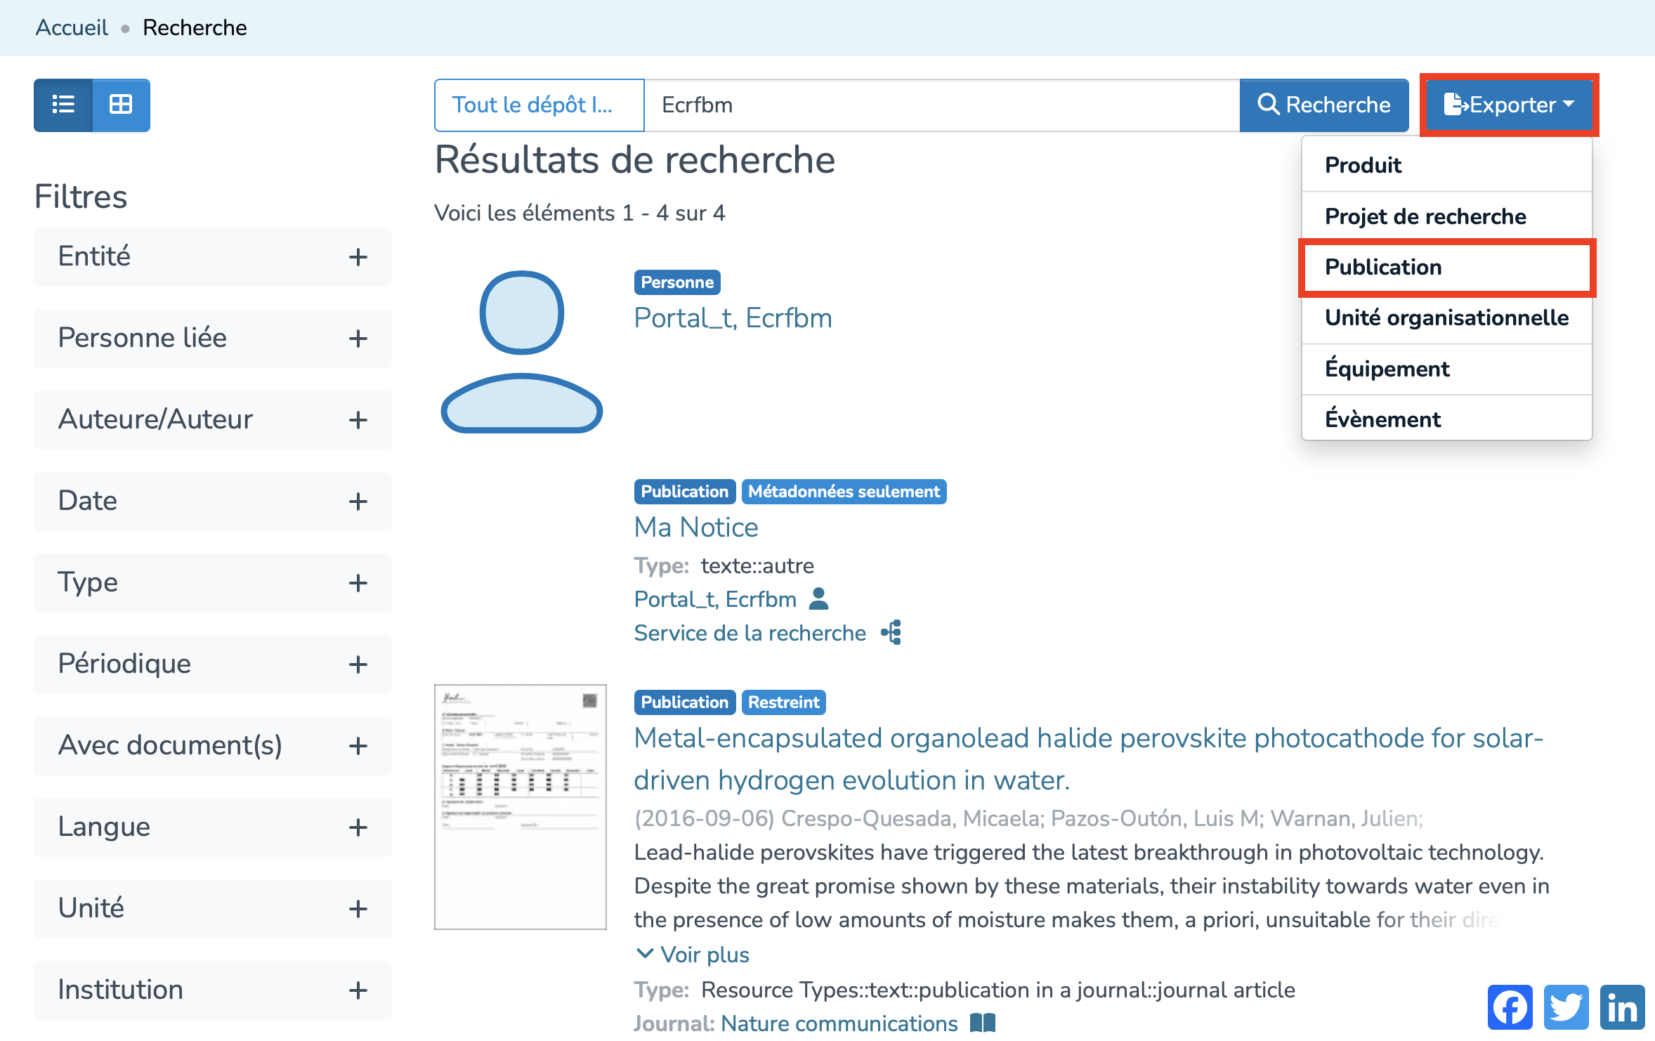Click the LinkedIn share icon
Screen dimensions: 1655x1041
(1621, 1007)
